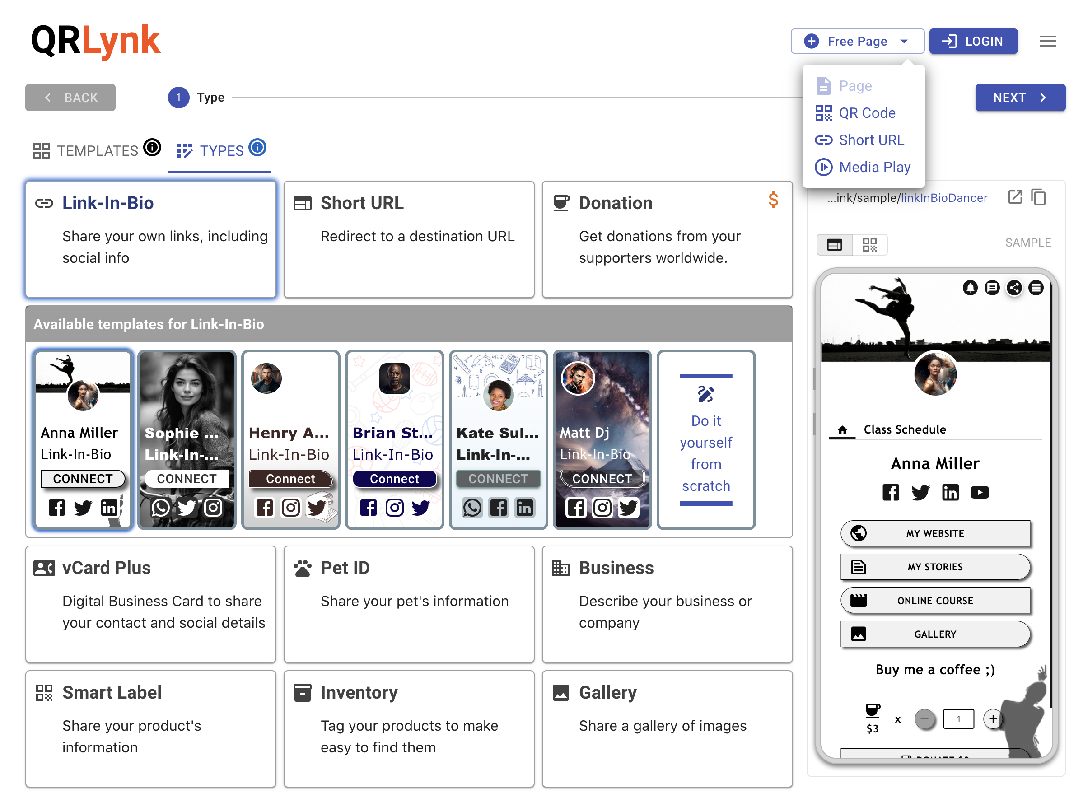Choose the Matt Dj template thumbnail
The width and height of the screenshot is (1083, 793).
[602, 440]
